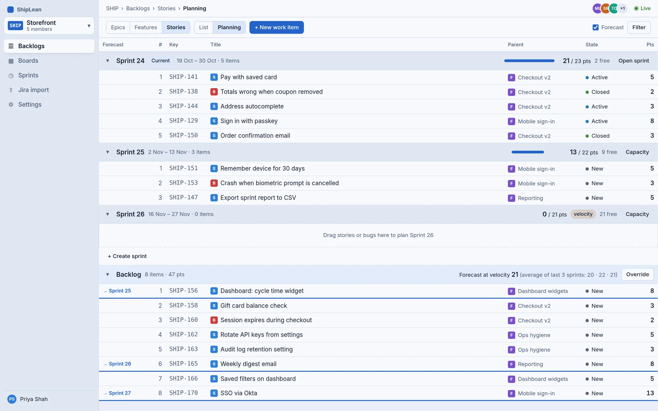The height and width of the screenshot is (411, 658).
Task: Select the Planning view toggle
Action: 229,27
